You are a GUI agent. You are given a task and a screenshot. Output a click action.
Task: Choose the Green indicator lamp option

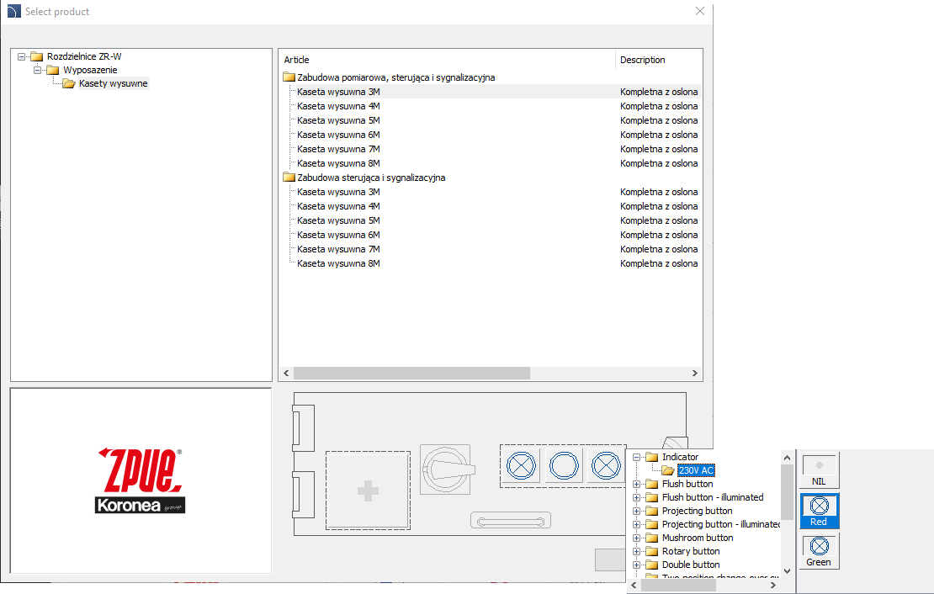click(819, 551)
